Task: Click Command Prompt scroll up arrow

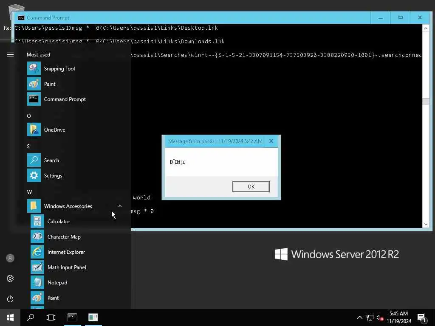Action: click(426, 28)
